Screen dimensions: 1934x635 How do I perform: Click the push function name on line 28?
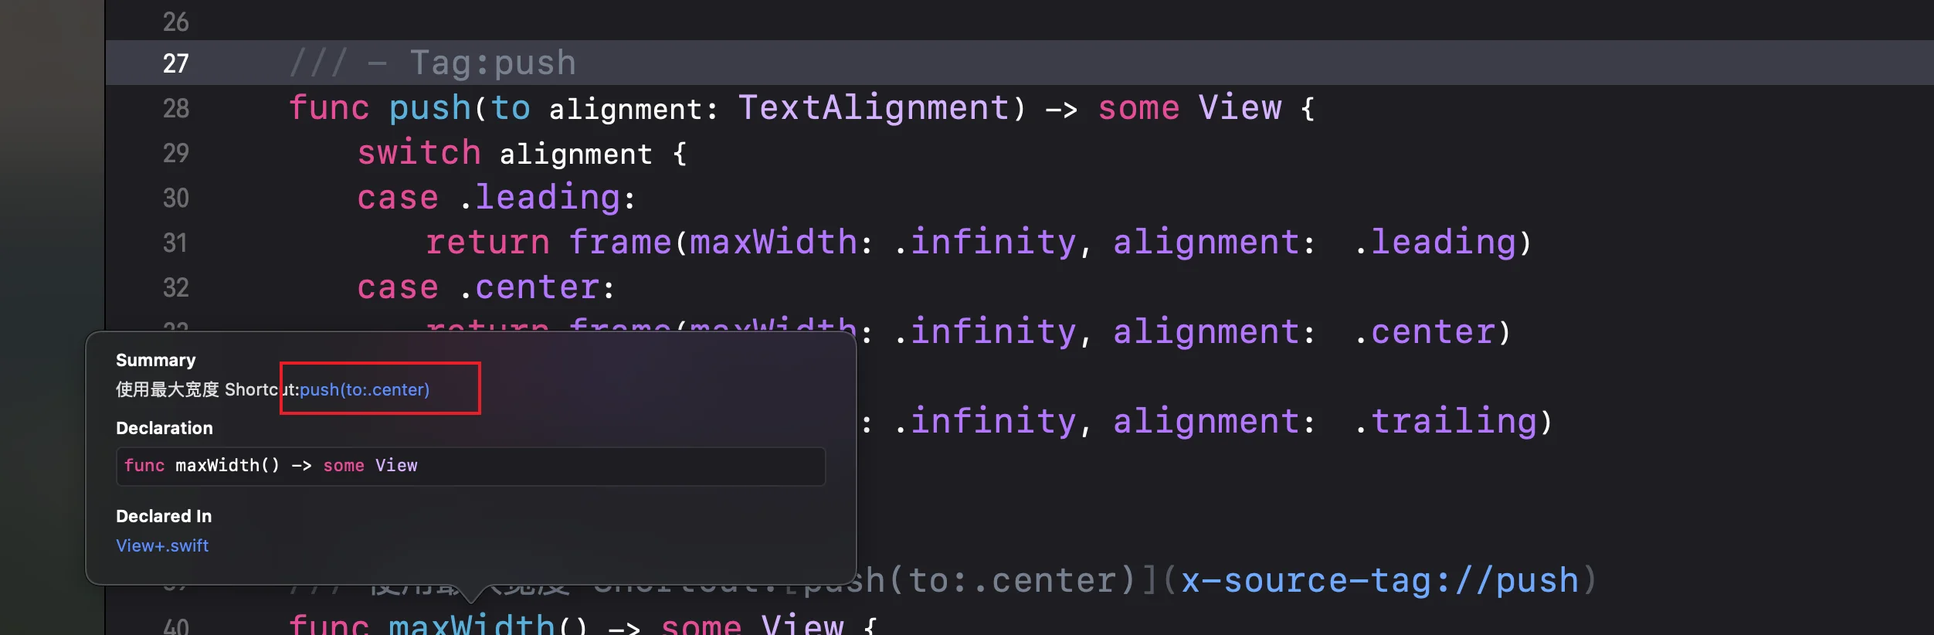(x=429, y=108)
